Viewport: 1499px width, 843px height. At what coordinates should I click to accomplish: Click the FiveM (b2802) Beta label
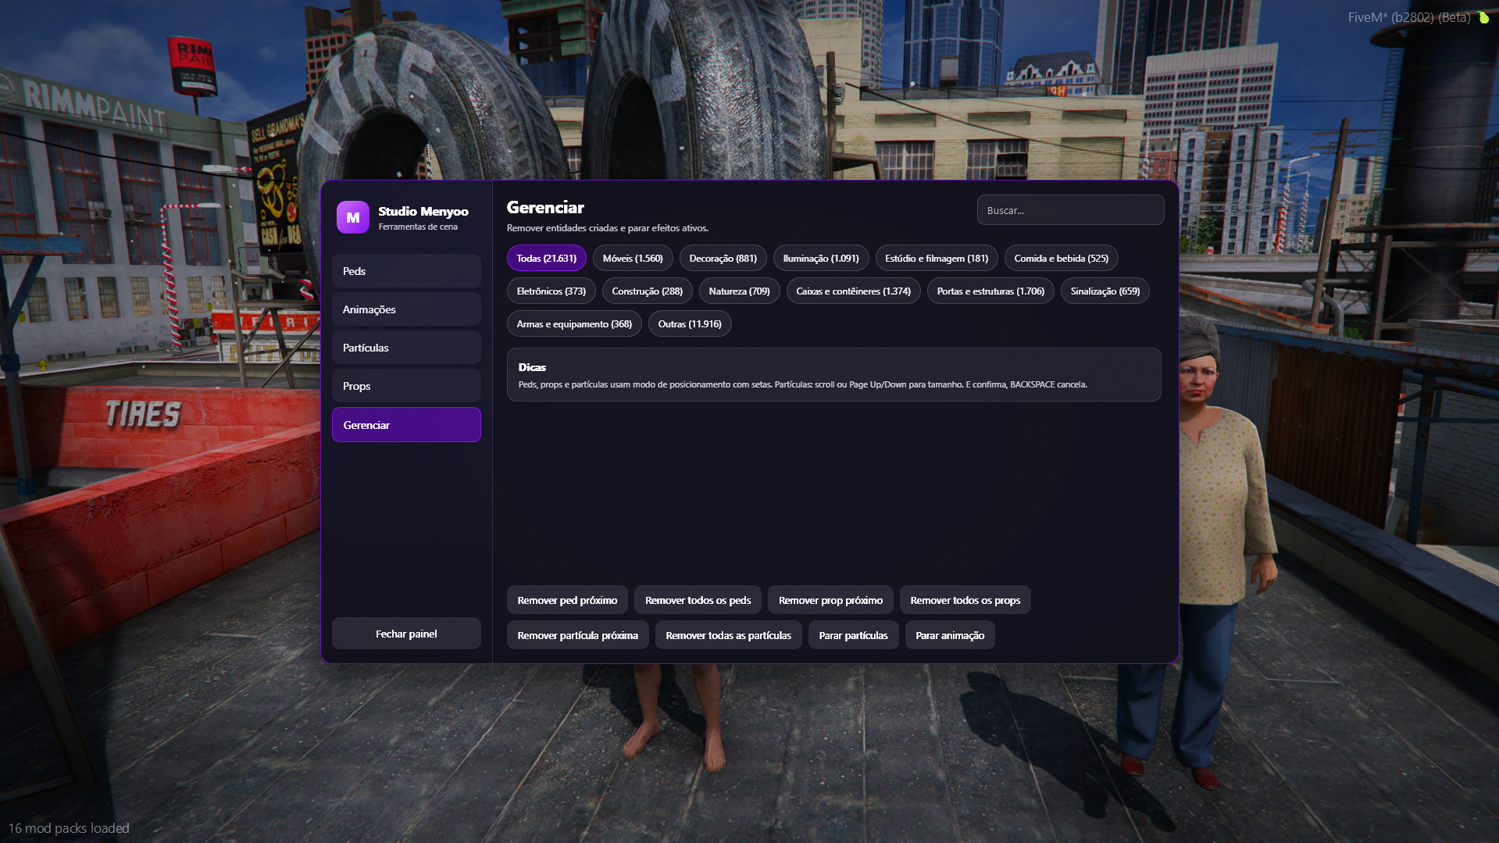tap(1409, 17)
